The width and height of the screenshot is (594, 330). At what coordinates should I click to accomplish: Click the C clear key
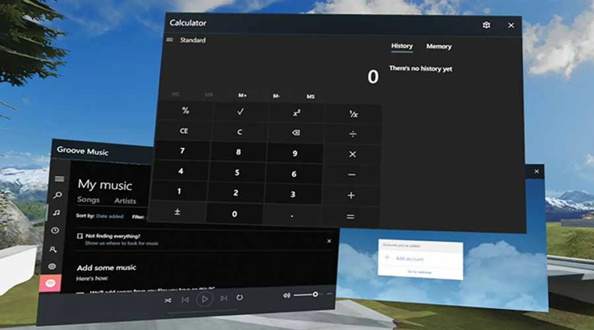click(239, 132)
